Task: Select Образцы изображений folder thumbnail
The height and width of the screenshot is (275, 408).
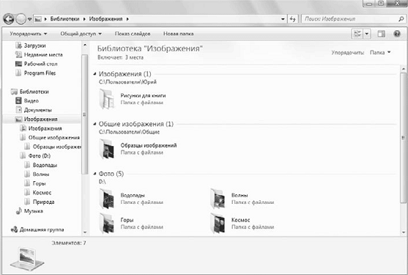Action: coord(107,149)
